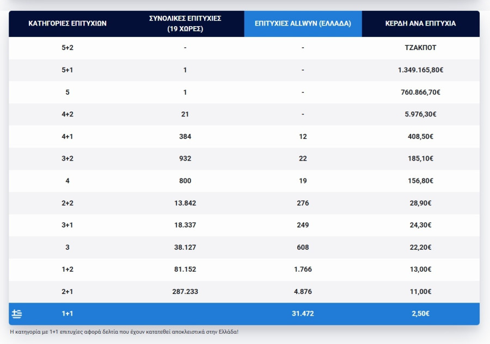
Task: Select the 156,80€ prize cell
Action: click(x=420, y=181)
